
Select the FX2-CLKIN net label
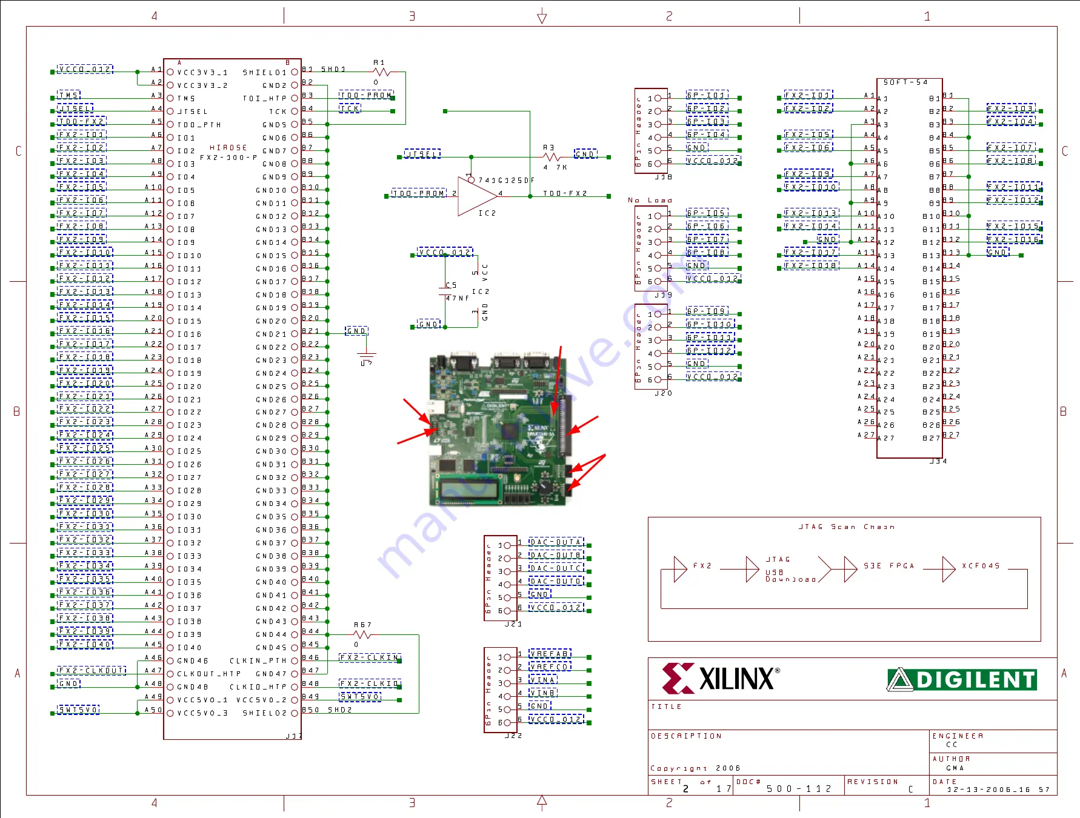point(370,657)
